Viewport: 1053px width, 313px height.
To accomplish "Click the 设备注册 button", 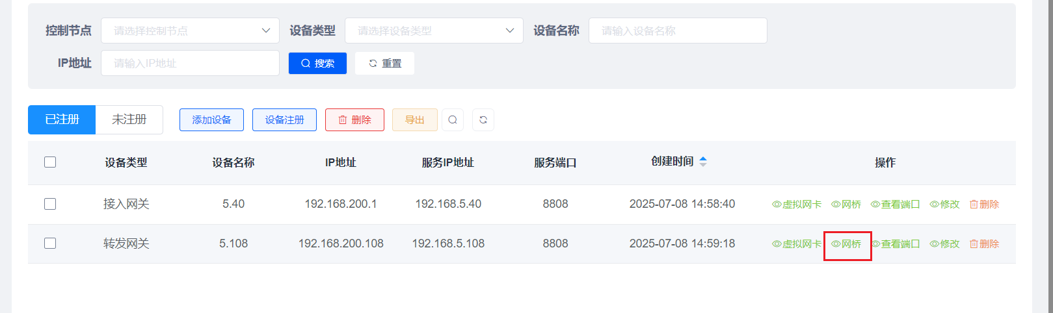I will (x=284, y=119).
